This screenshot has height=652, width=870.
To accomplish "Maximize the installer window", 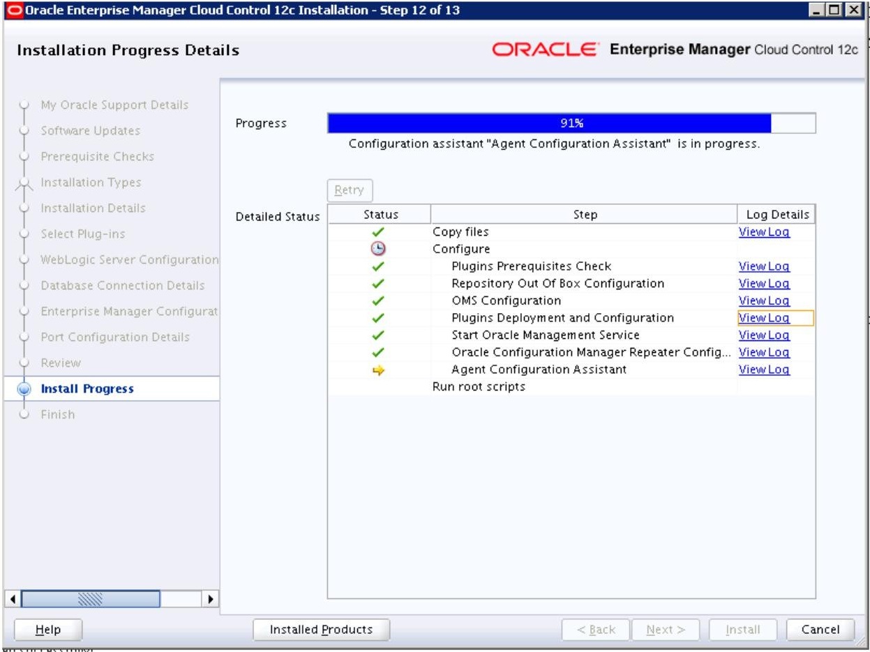I will 833,10.
